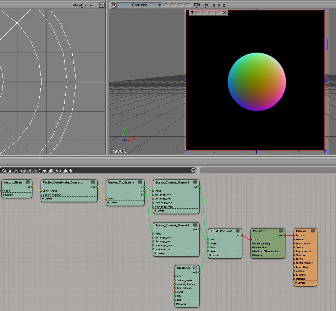The height and width of the screenshot is (311, 336).
Task: Open the render region triangle menu
Action: (192, 12)
